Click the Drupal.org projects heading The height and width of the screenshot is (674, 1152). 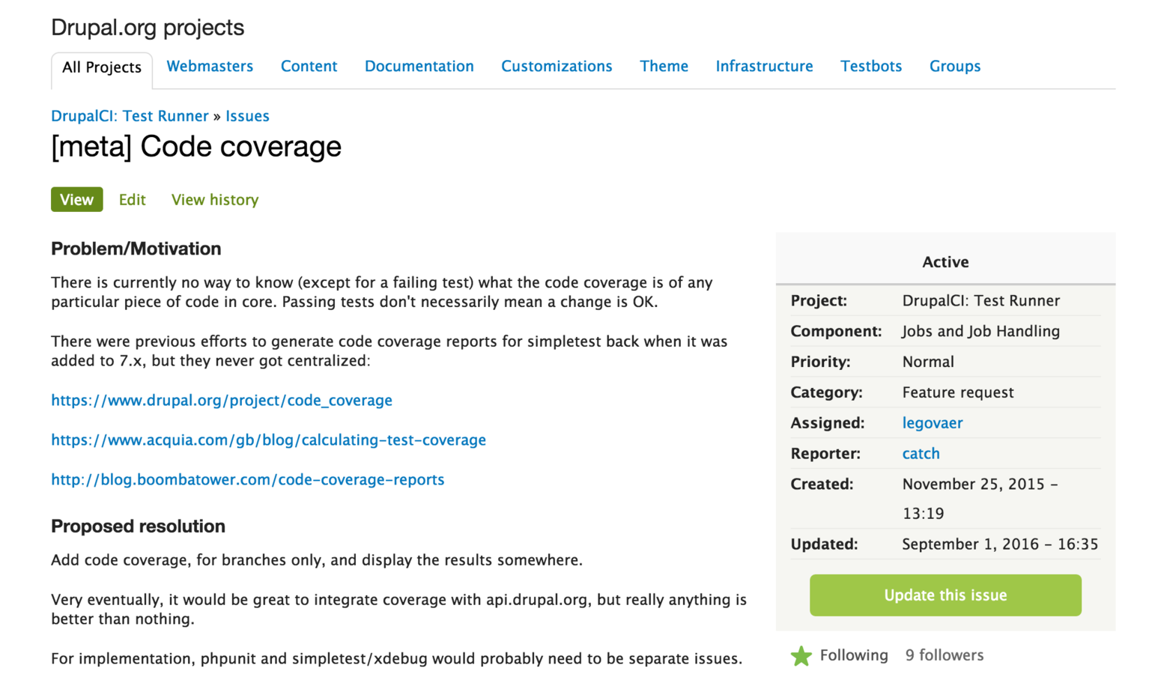pyautogui.click(x=148, y=28)
